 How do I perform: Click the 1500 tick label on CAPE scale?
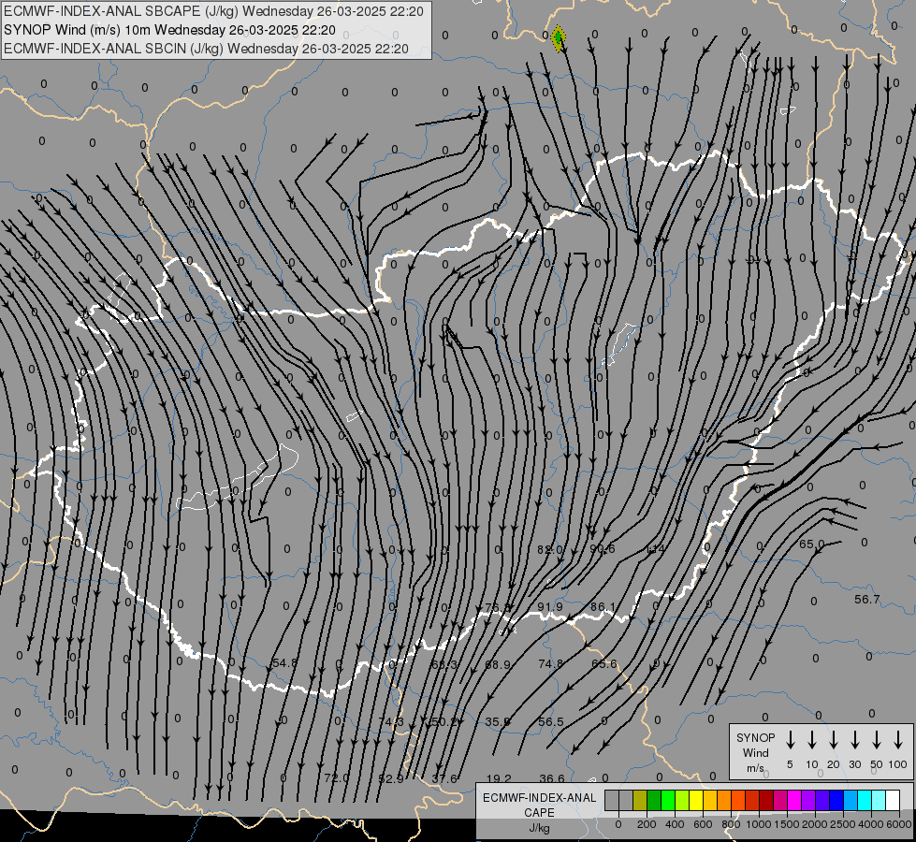pos(787,824)
